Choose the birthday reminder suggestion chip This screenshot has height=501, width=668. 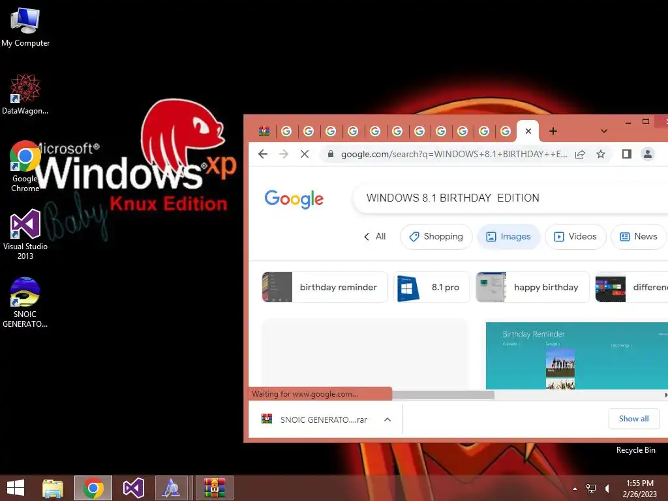(x=325, y=287)
